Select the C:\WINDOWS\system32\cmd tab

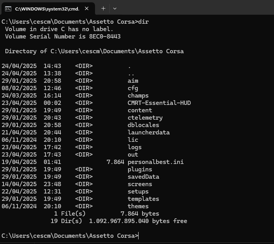[x=47, y=9]
